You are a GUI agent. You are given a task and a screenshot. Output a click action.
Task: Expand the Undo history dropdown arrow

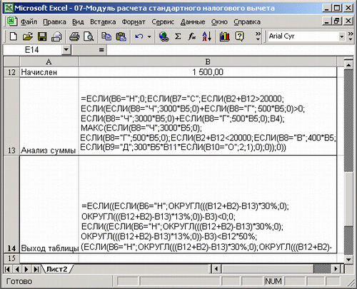[149, 36]
